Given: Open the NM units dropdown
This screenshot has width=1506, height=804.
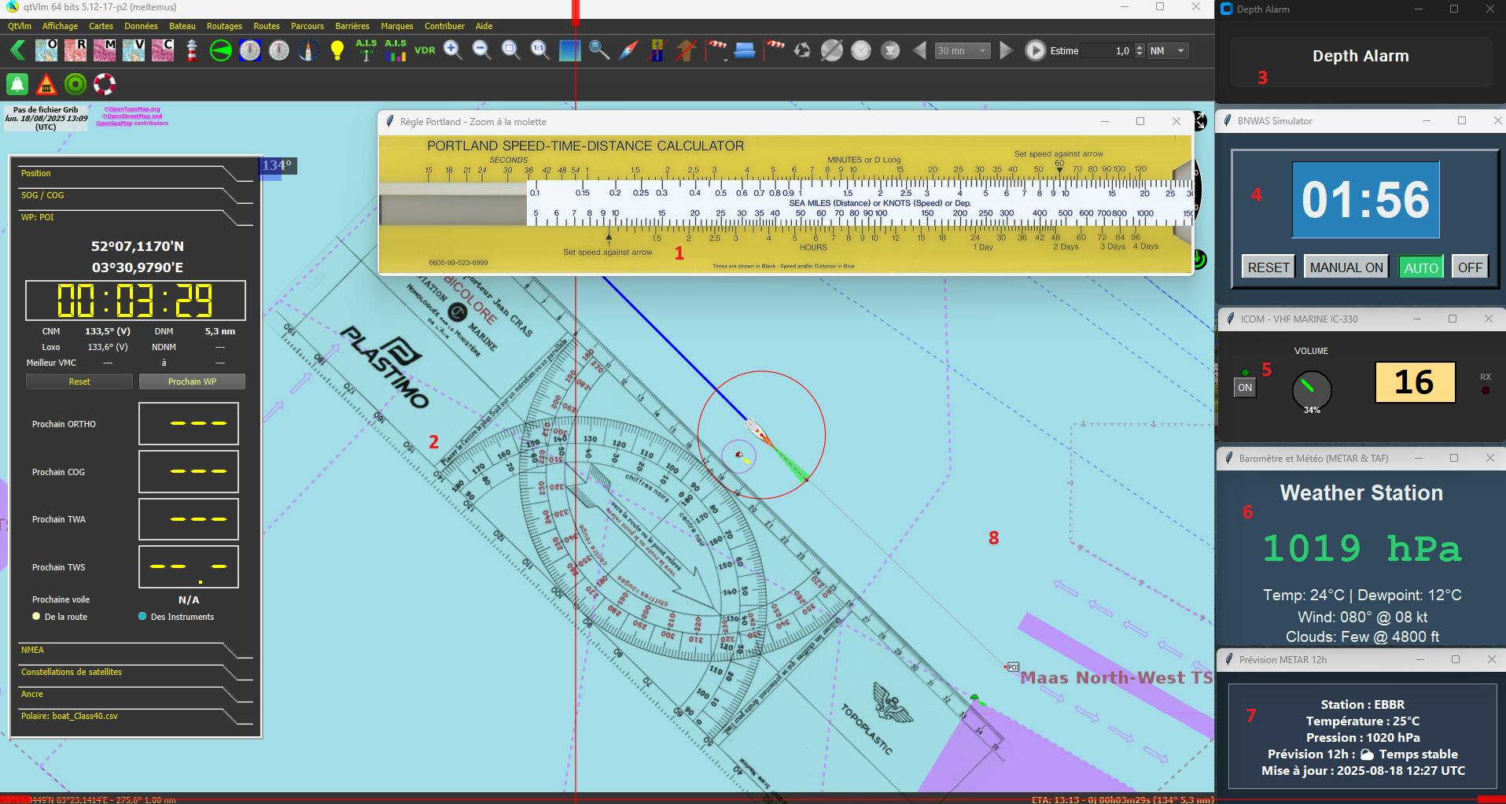Looking at the screenshot, I should click(x=1167, y=51).
